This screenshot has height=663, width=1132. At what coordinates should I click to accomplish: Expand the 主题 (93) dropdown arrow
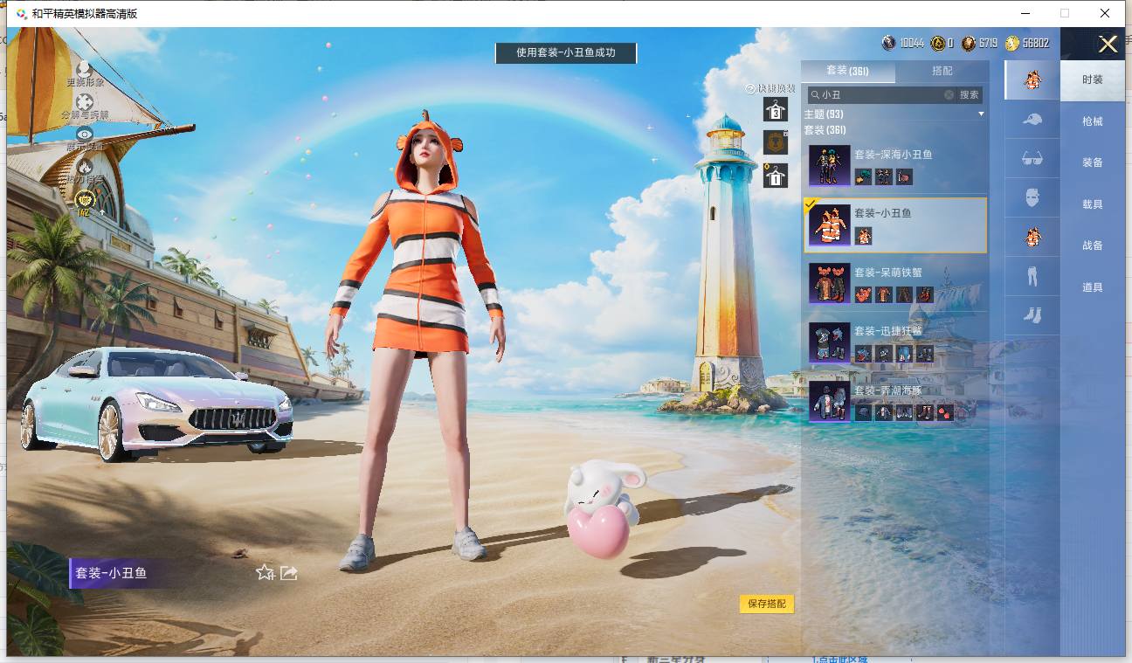981,114
